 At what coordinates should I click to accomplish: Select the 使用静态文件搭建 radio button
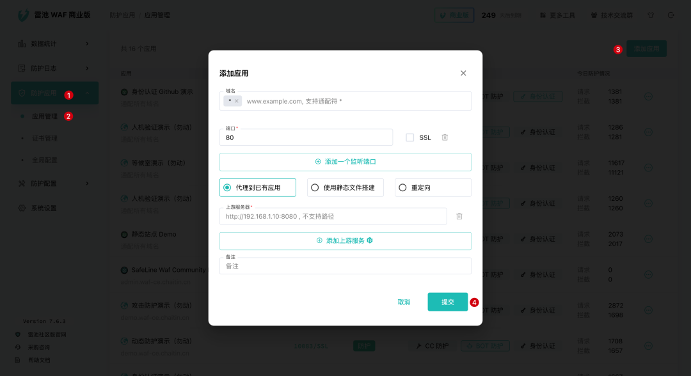coord(344,187)
